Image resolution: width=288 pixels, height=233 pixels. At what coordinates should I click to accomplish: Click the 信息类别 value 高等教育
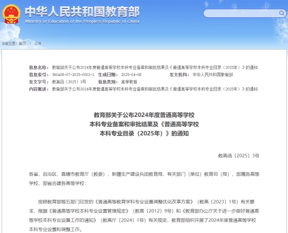129,81
